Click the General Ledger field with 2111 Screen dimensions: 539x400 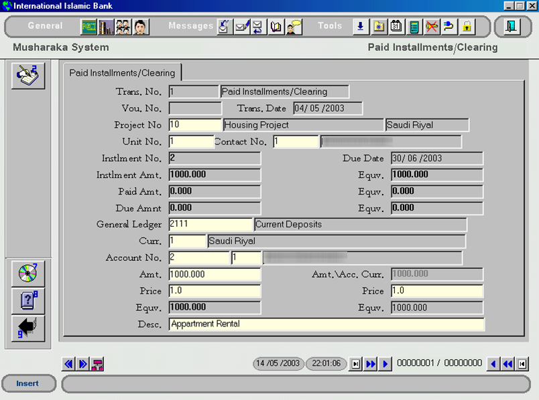[x=210, y=225]
